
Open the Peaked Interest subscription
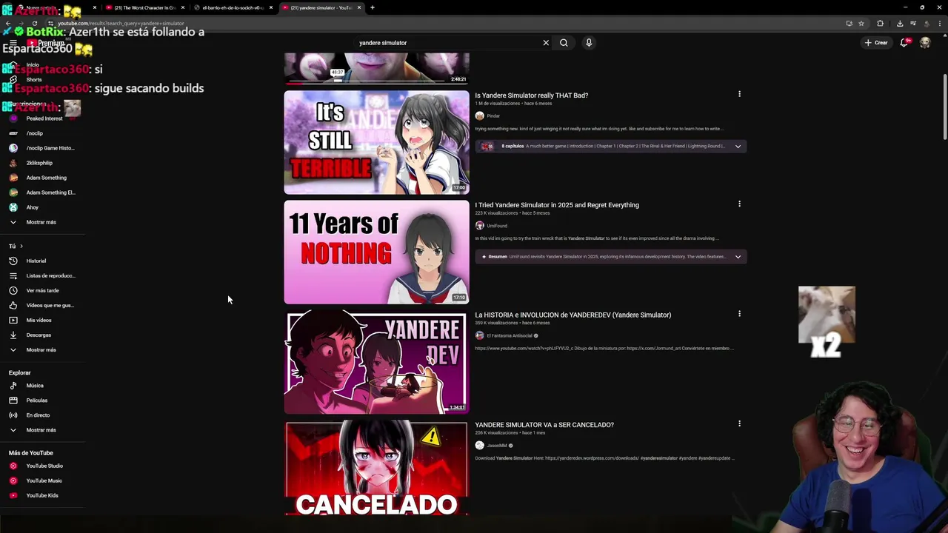44,118
